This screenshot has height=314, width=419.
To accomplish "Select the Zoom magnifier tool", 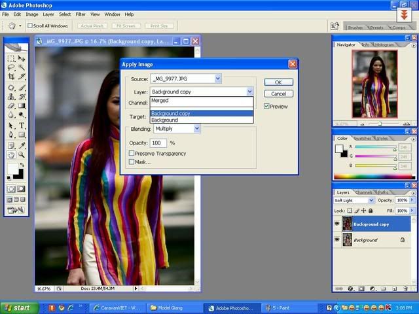I will click(22, 154).
